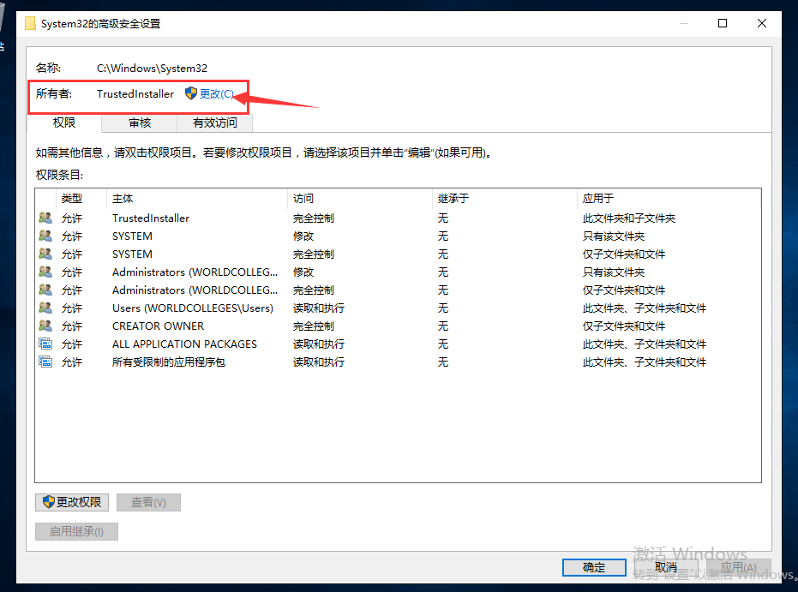Close the System32 advanced security dialog
This screenshot has width=798, height=592.
(762, 23)
